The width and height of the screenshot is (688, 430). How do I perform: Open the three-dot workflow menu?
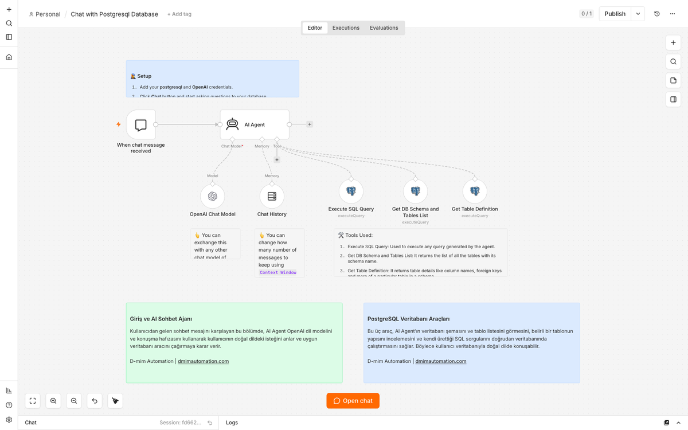pyautogui.click(x=673, y=14)
